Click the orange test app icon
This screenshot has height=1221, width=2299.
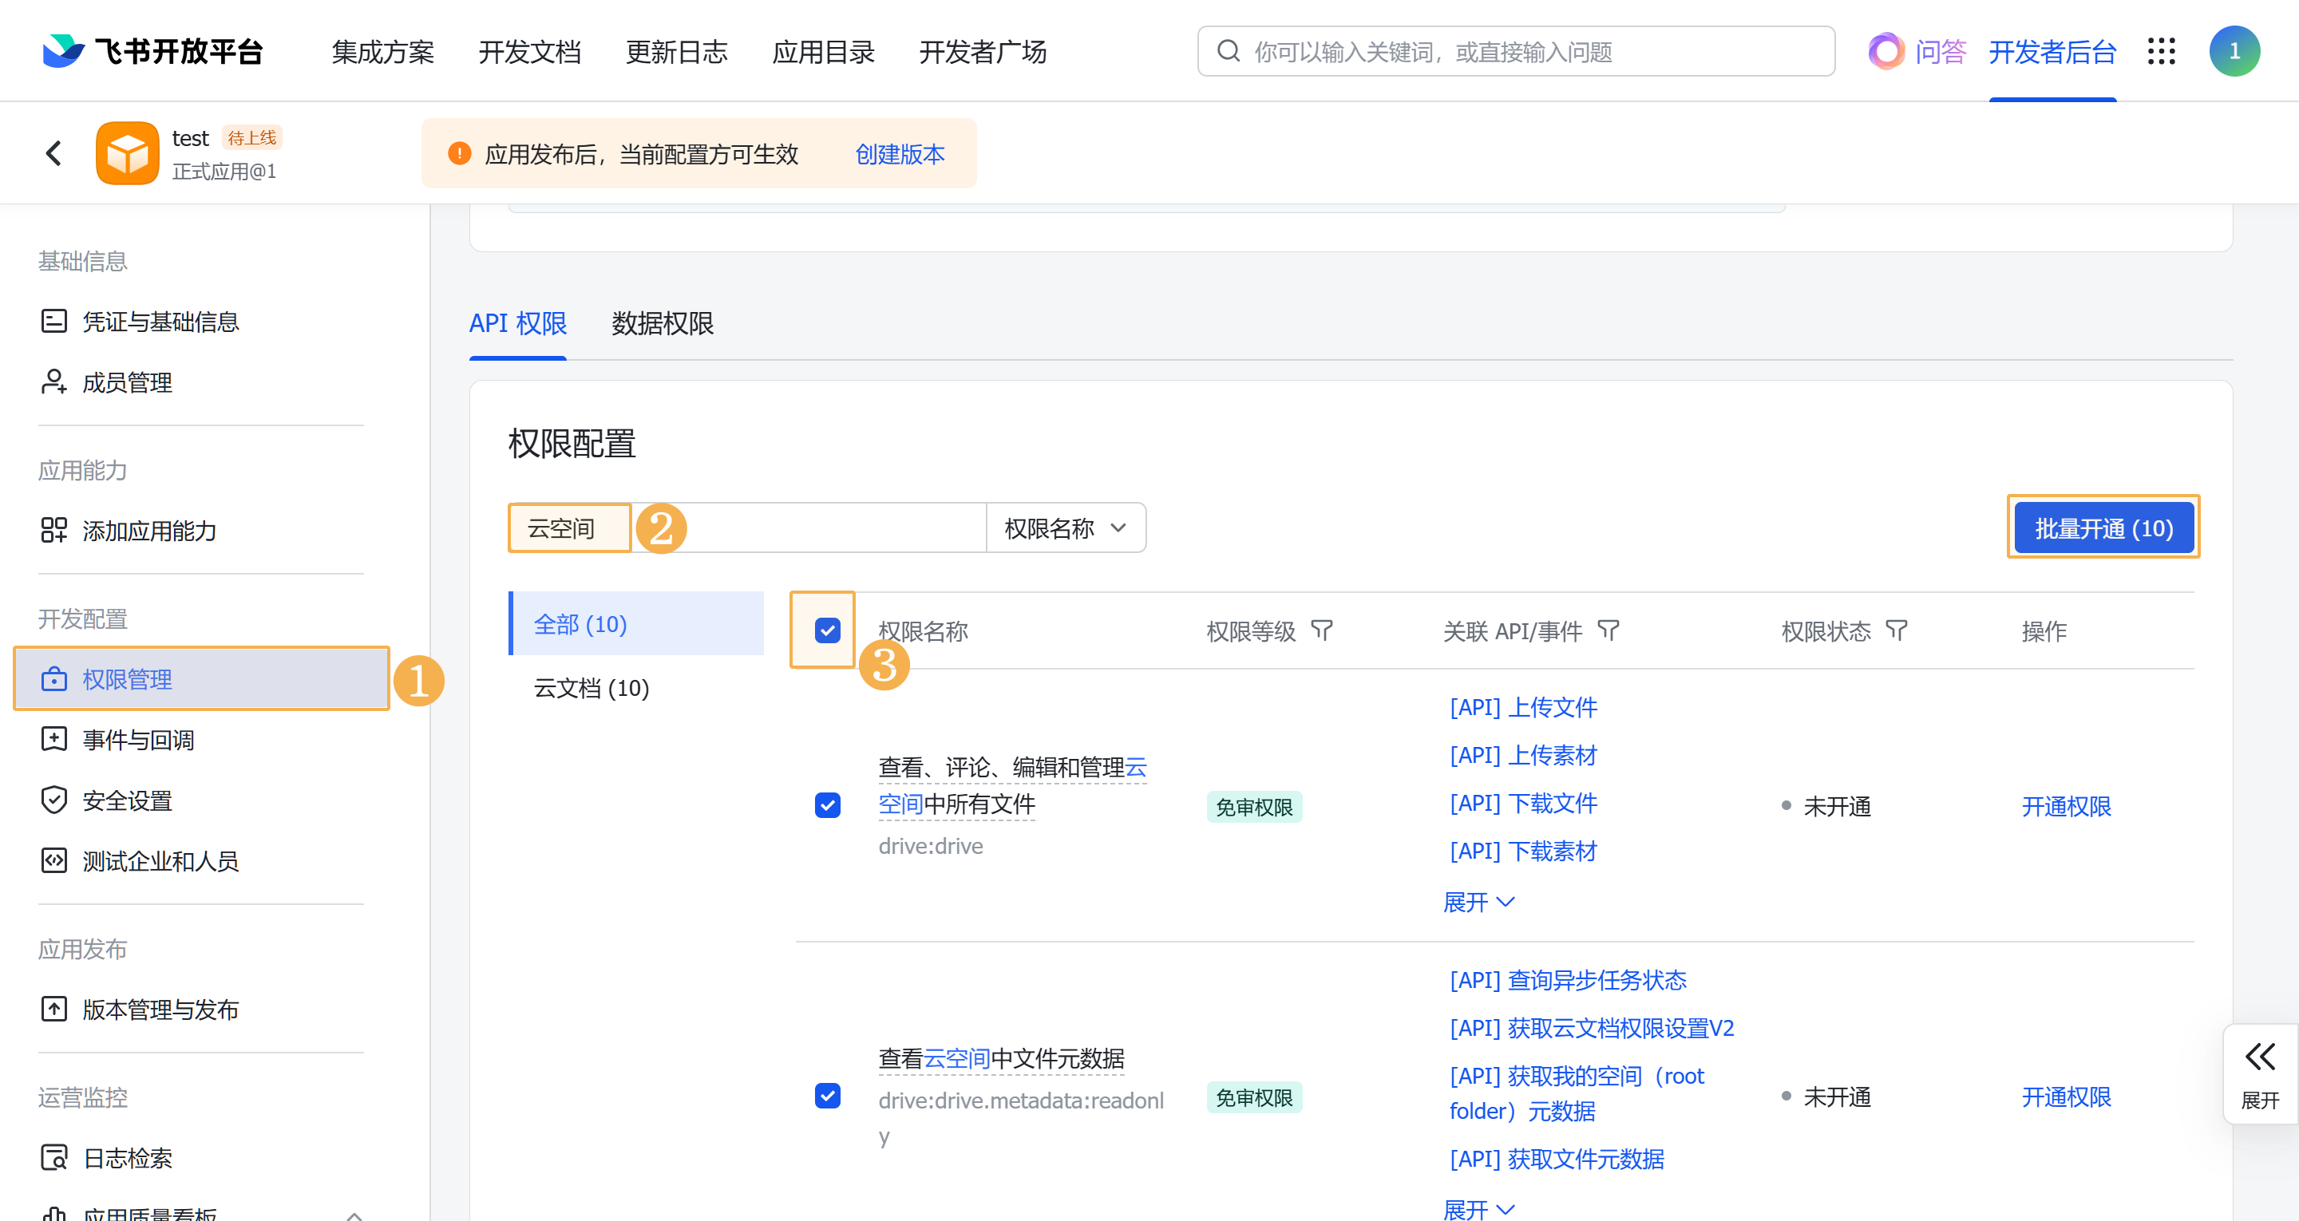coord(128,152)
